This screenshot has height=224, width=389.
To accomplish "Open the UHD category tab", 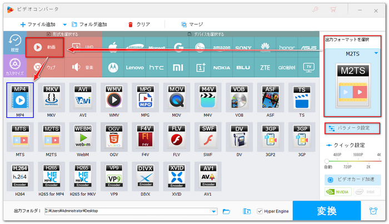I will click(x=83, y=47).
